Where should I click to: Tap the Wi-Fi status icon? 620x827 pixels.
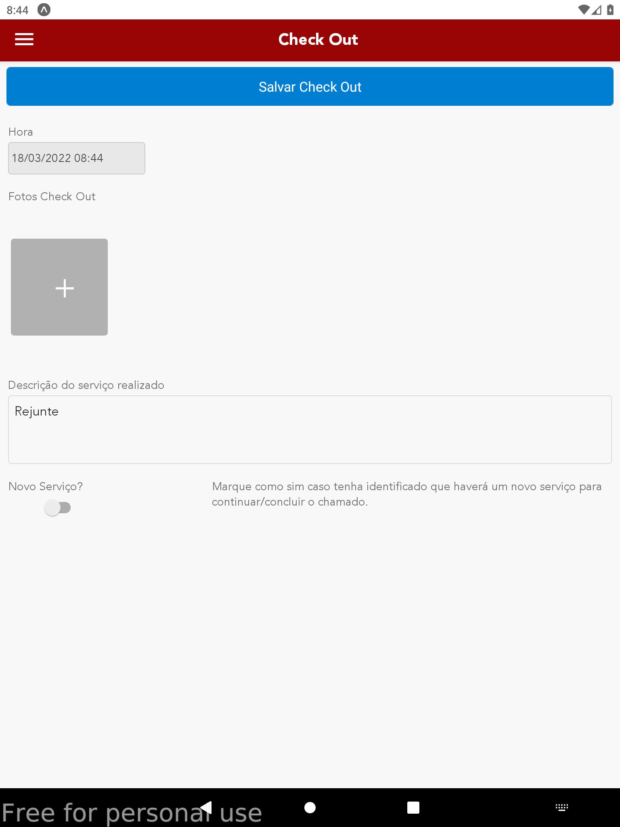coord(584,10)
